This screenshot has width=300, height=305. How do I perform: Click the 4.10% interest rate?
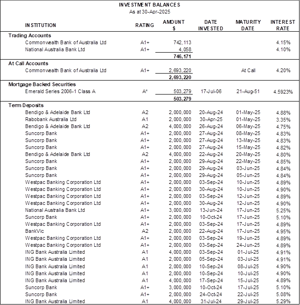tap(283, 49)
